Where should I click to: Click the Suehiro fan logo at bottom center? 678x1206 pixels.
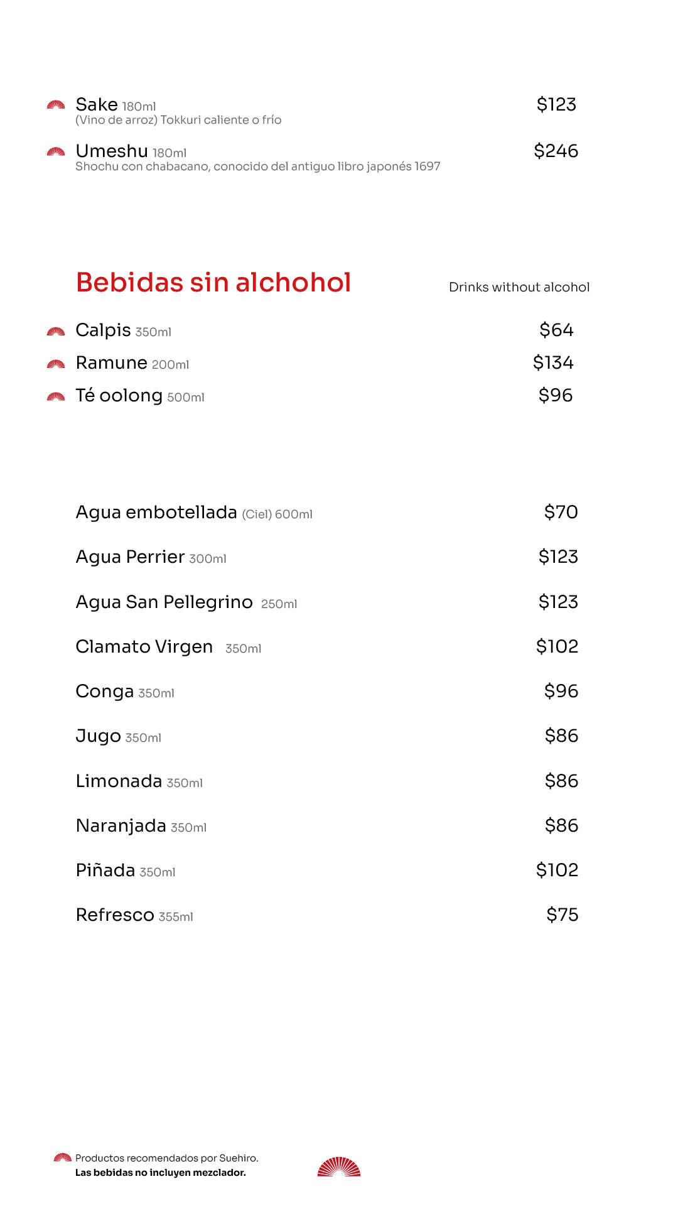(x=339, y=1166)
